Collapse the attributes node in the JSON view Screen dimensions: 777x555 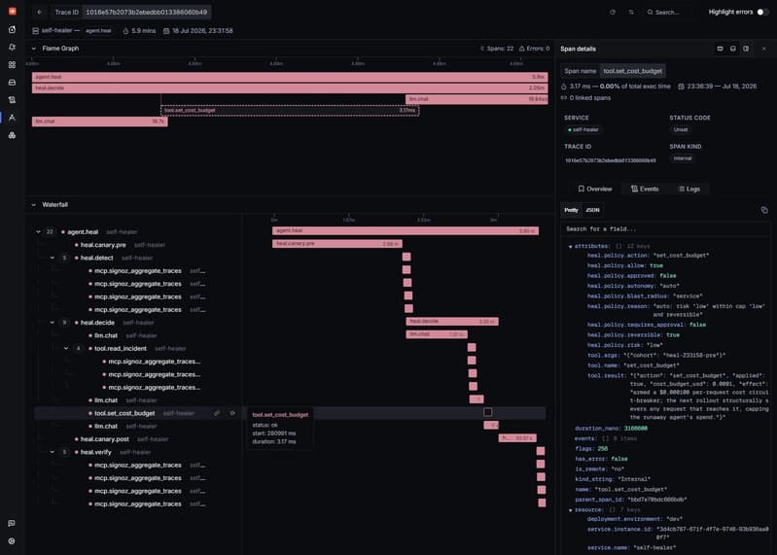571,246
